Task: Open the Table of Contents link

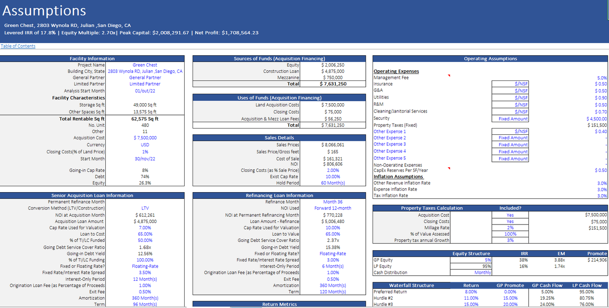Action: [x=18, y=46]
